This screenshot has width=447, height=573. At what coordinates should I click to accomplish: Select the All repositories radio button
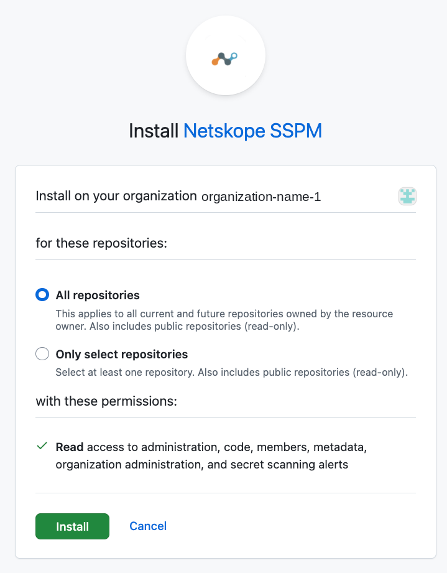[x=42, y=294]
